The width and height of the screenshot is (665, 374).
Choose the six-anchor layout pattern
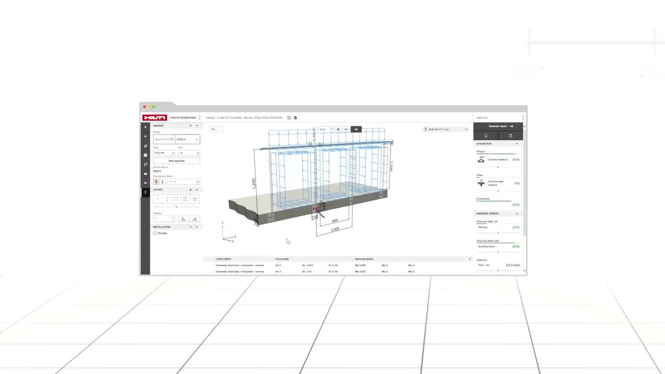tap(185, 199)
